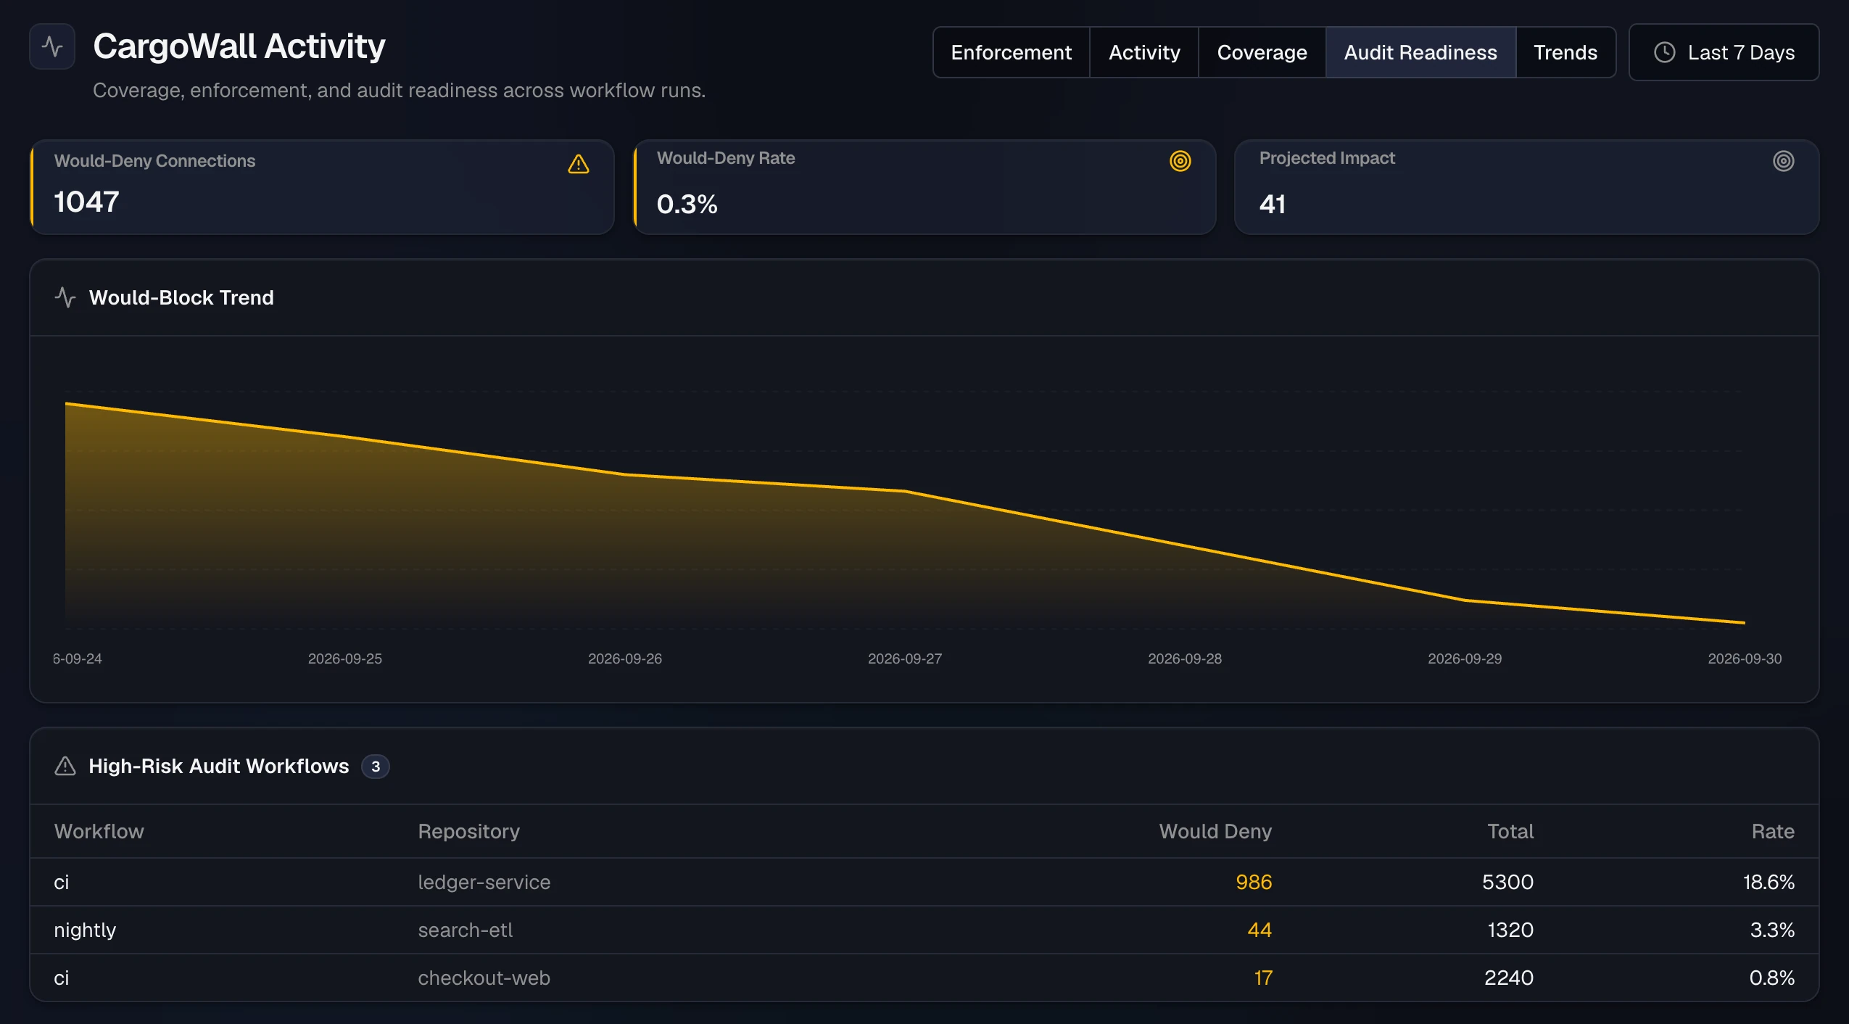1849x1024 pixels.
Task: Click the Would-Deny Rate value 0.3%
Action: click(687, 204)
